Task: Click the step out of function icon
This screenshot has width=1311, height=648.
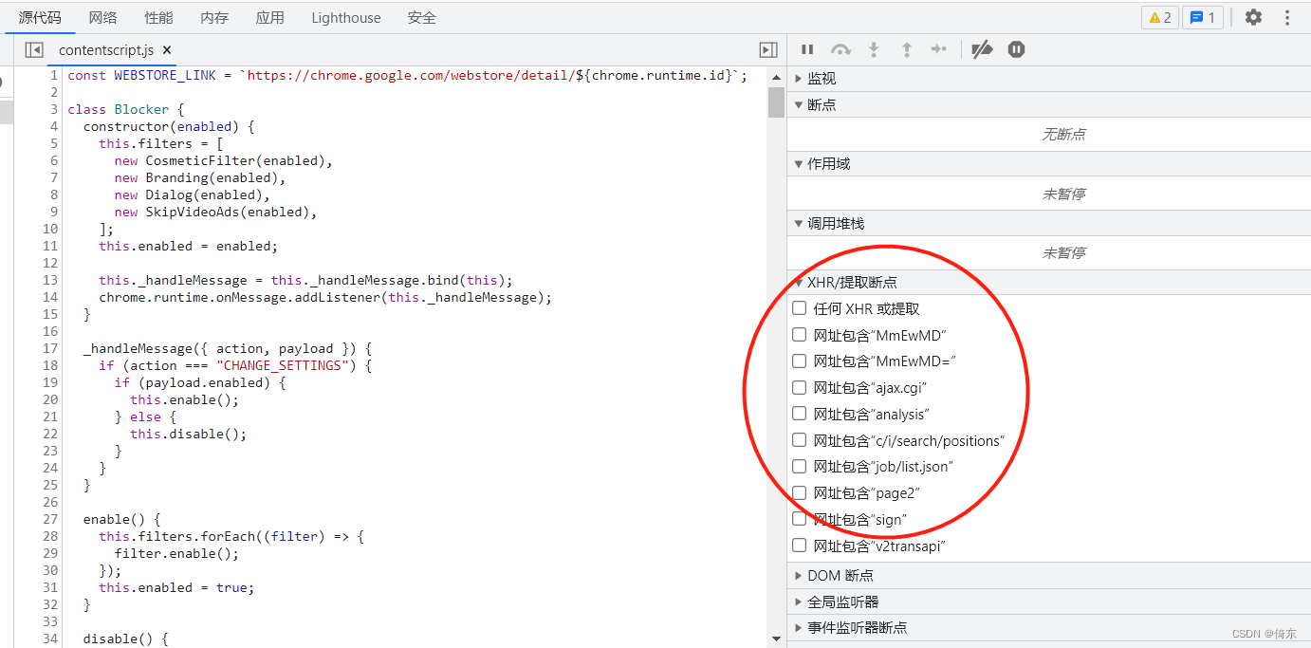Action: pos(907,49)
